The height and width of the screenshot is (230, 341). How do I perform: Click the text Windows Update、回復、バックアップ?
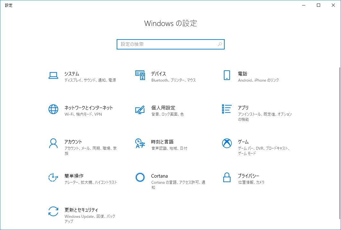tap(90, 219)
